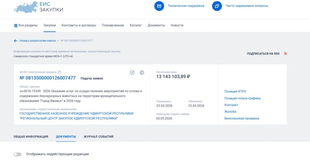Click the Обновлено date 23.04.2026
The image size is (310, 164).
tap(196, 106)
